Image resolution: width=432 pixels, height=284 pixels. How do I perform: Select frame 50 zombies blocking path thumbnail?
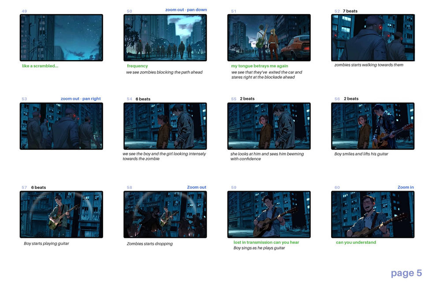click(x=165, y=38)
